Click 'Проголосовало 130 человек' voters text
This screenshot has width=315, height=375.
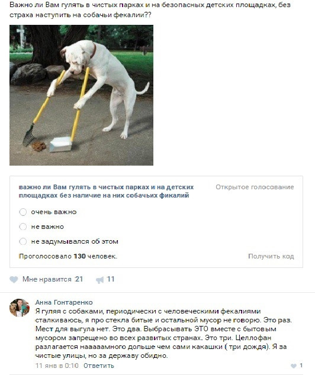click(68, 256)
